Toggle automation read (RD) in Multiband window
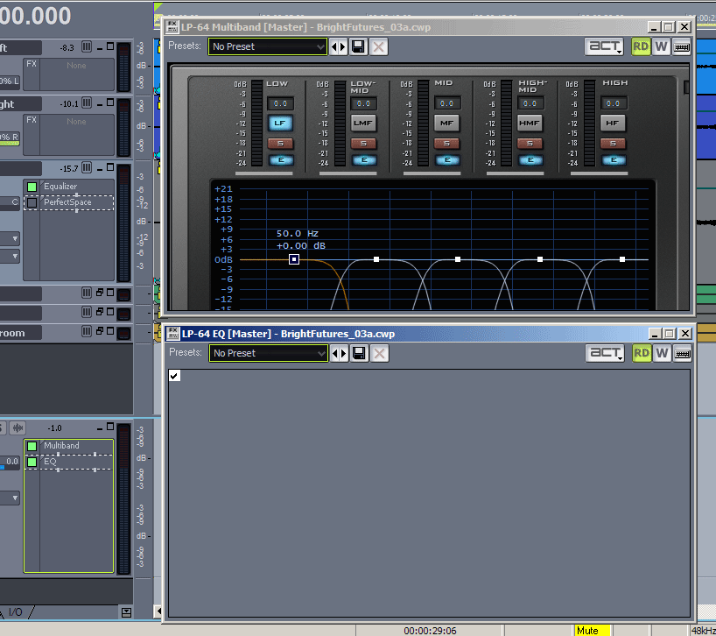 [x=642, y=46]
